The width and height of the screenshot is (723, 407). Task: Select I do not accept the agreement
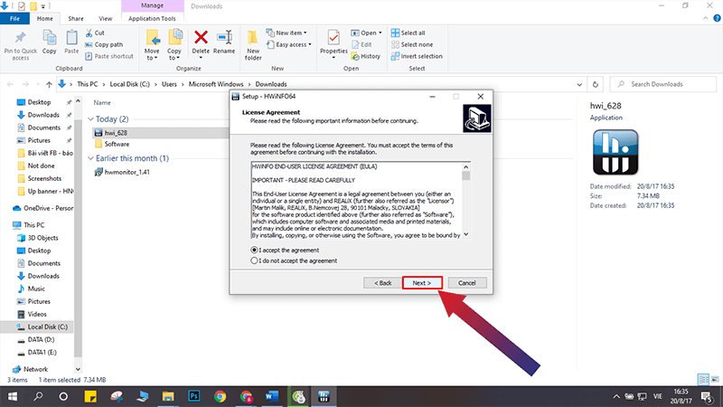pos(294,260)
